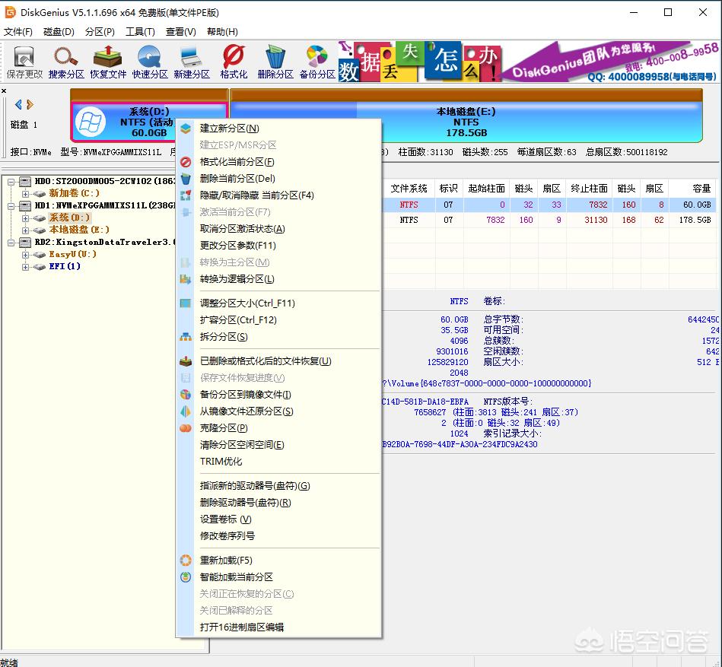Click the 保存更改 (Save Changes) toolbar icon
Viewport: 722px width, 667px height.
point(23,59)
